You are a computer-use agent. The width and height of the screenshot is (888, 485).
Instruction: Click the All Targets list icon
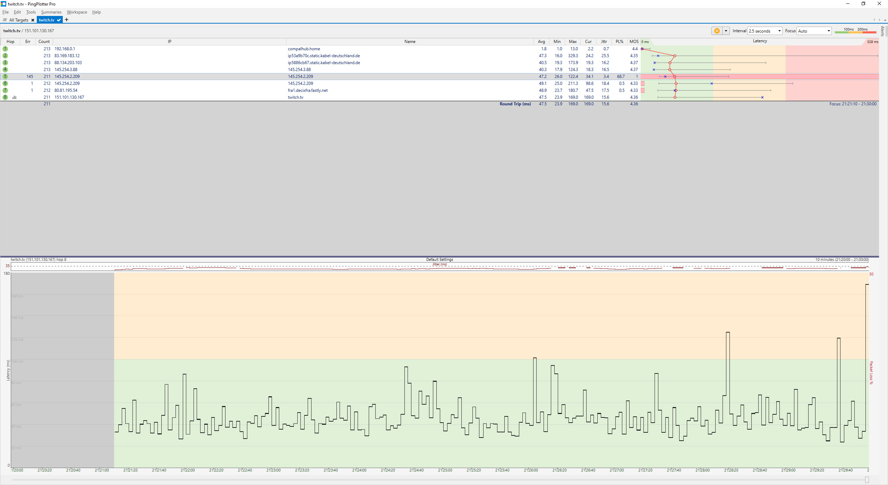point(5,20)
